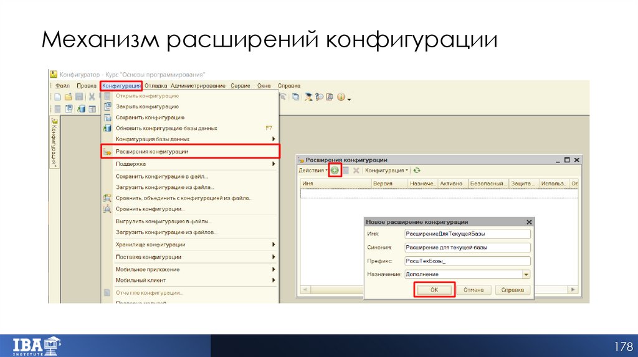
Task: Maximize the Расширения конфигурации window
Action: pyautogui.click(x=567, y=160)
